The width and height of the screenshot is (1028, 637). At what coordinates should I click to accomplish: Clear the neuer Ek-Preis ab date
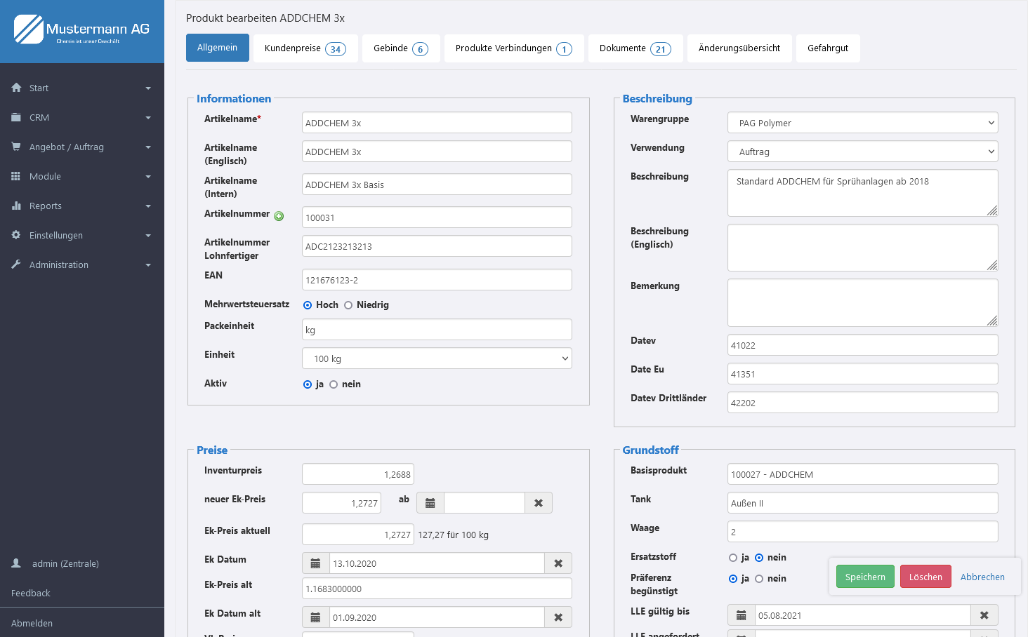pyautogui.click(x=539, y=503)
